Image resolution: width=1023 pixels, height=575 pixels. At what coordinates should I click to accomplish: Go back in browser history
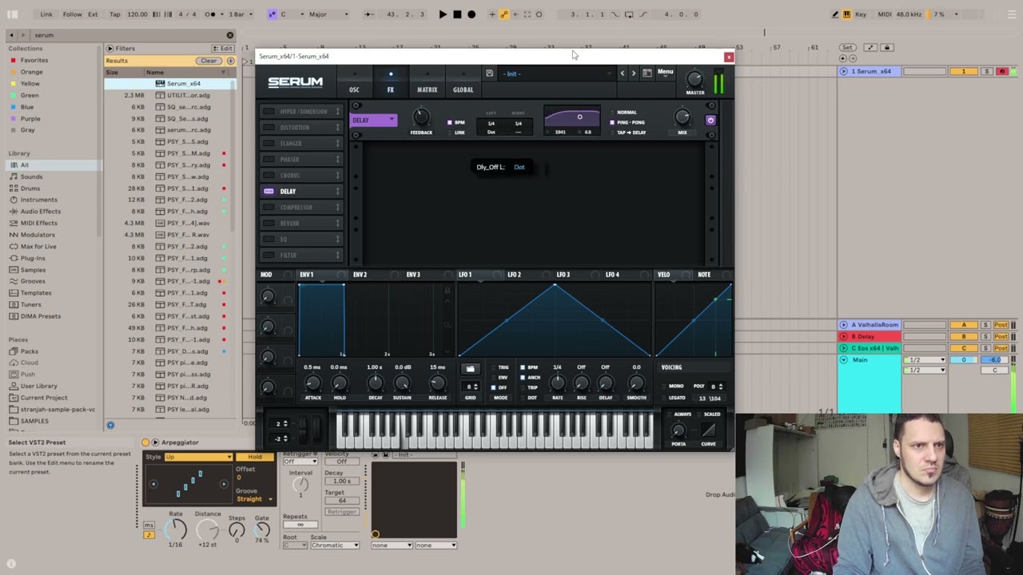click(11, 35)
